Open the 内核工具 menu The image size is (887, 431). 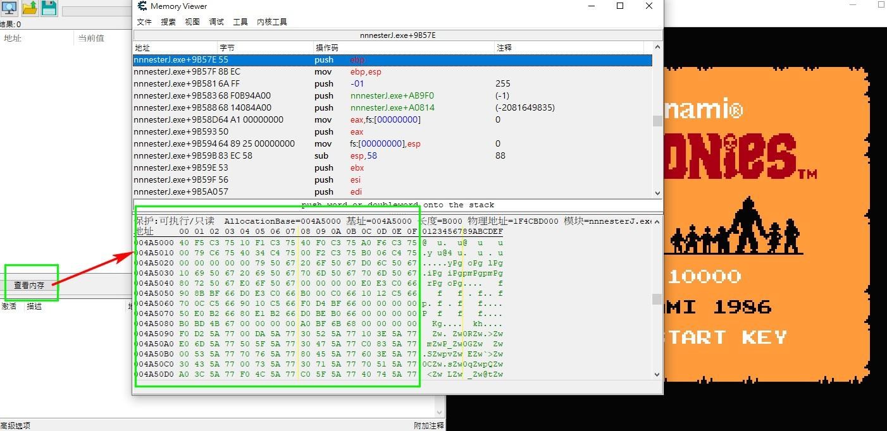(272, 21)
